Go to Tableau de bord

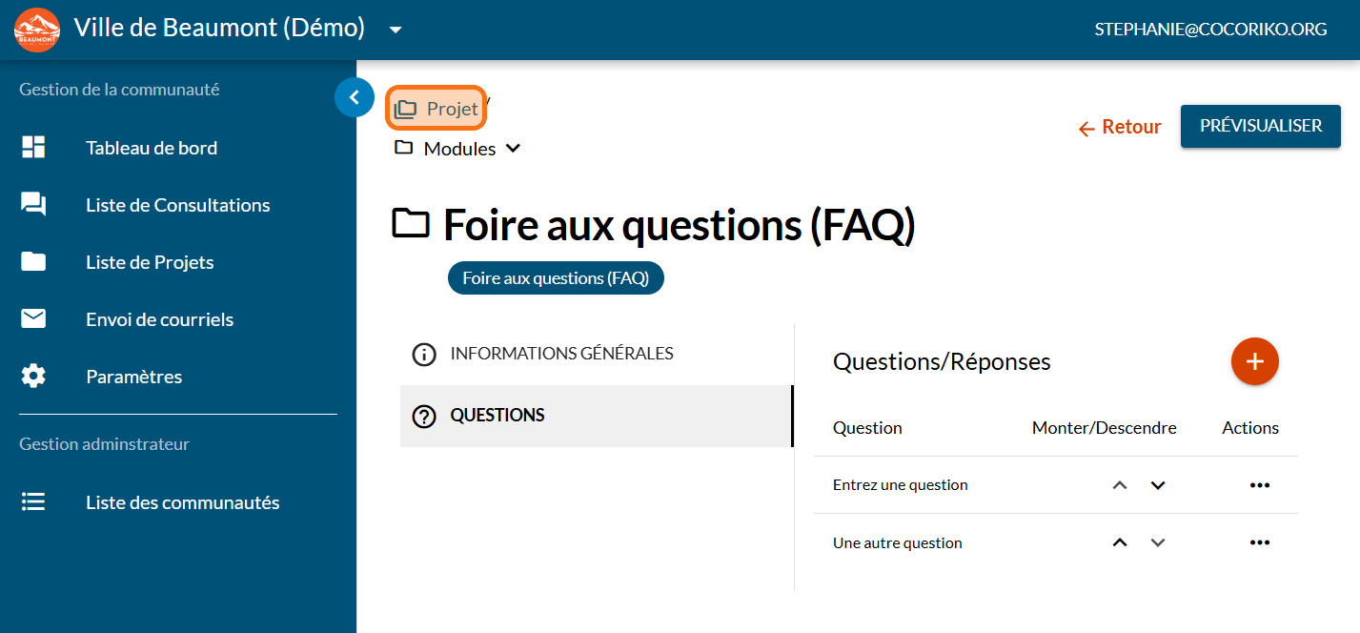(x=151, y=148)
